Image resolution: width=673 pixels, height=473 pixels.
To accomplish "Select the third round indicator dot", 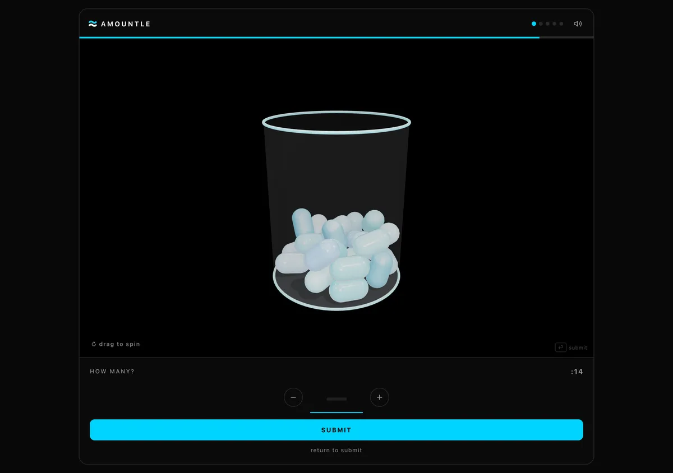I will pyautogui.click(x=547, y=24).
